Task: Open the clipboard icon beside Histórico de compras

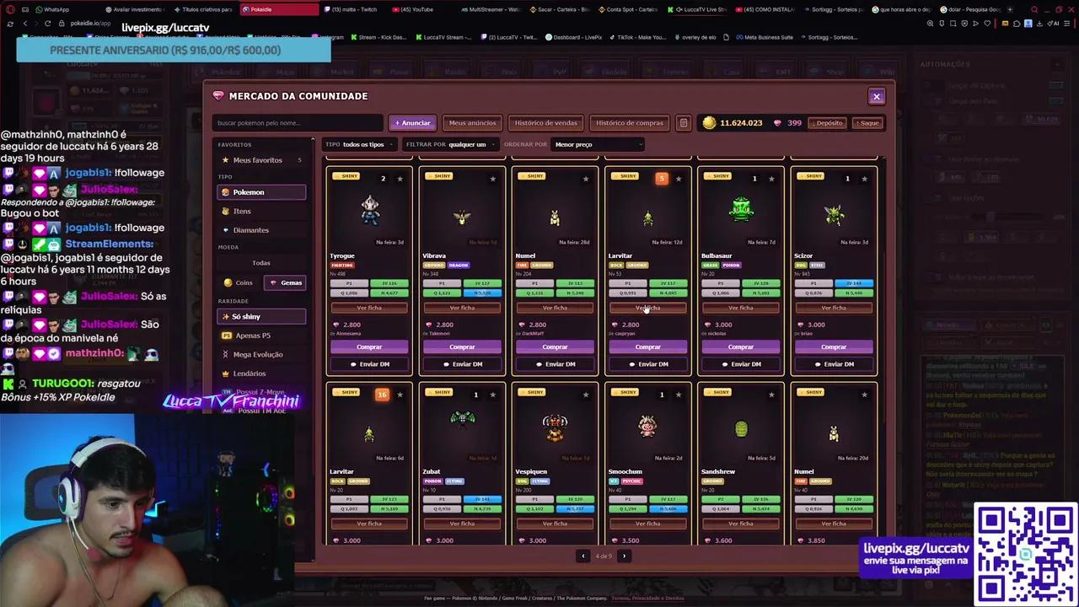Action: pos(684,123)
